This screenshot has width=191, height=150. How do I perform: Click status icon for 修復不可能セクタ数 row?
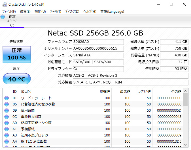[x=7, y=123]
